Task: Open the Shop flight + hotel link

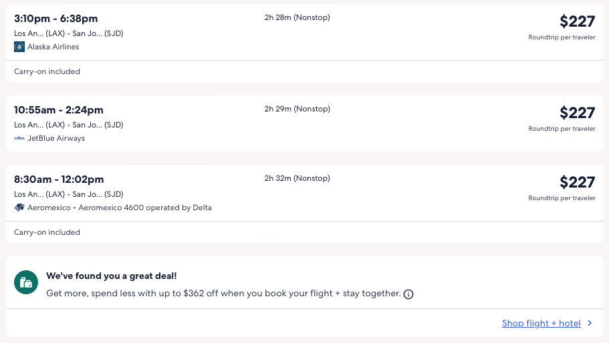Action: (541, 324)
